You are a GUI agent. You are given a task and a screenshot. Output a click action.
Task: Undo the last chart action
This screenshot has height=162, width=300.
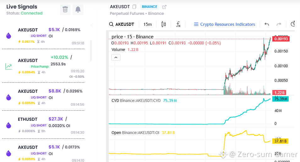(x=267, y=24)
